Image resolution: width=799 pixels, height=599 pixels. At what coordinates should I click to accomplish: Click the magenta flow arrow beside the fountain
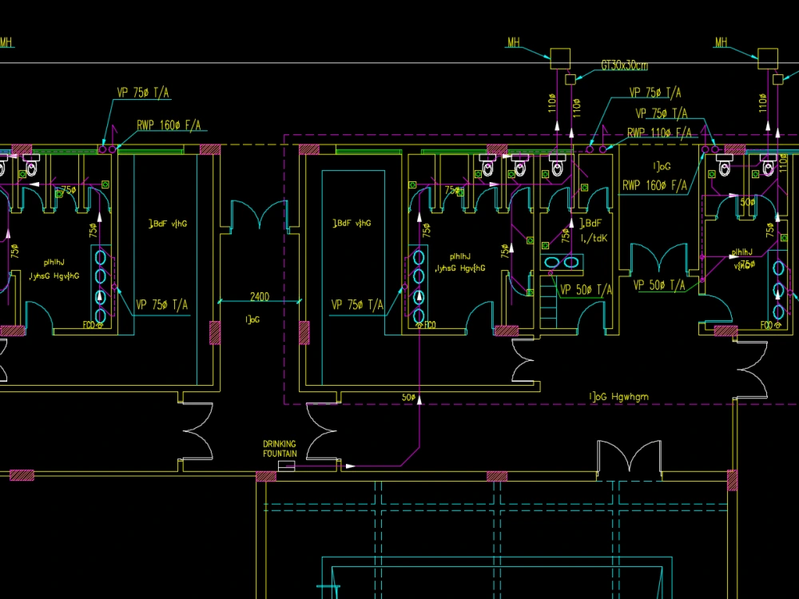pyautogui.click(x=349, y=466)
